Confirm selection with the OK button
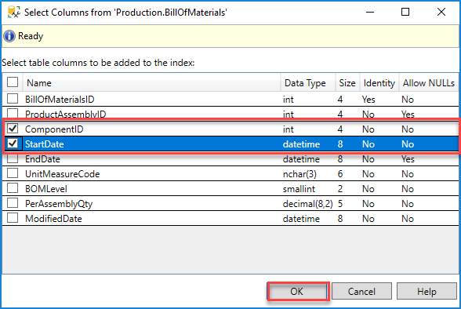Viewport: 461px width, 309px height. (x=298, y=292)
